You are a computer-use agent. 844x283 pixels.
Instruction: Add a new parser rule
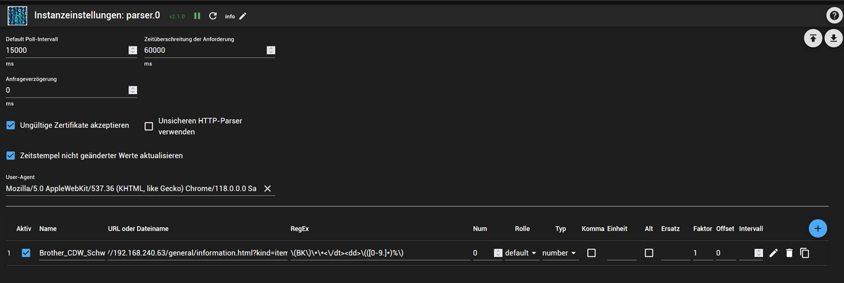tap(817, 228)
